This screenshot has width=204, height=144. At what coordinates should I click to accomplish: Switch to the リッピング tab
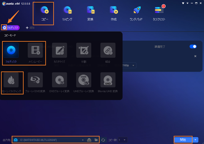(x=68, y=13)
